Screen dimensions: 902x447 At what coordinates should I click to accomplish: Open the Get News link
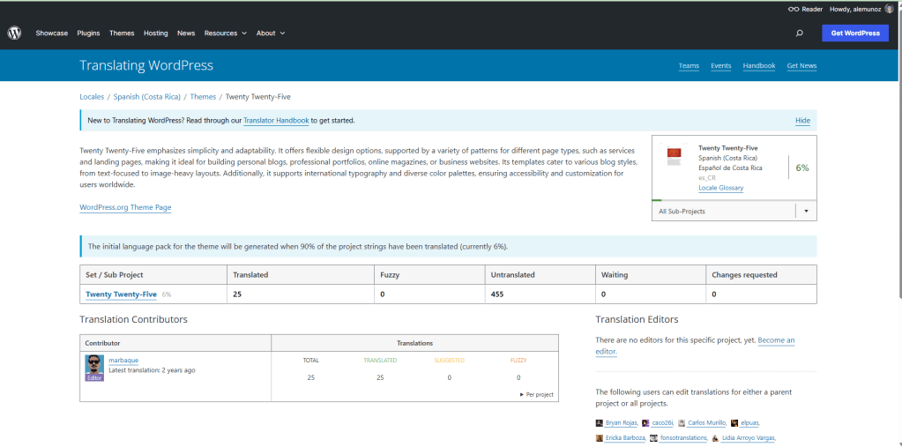pos(801,65)
